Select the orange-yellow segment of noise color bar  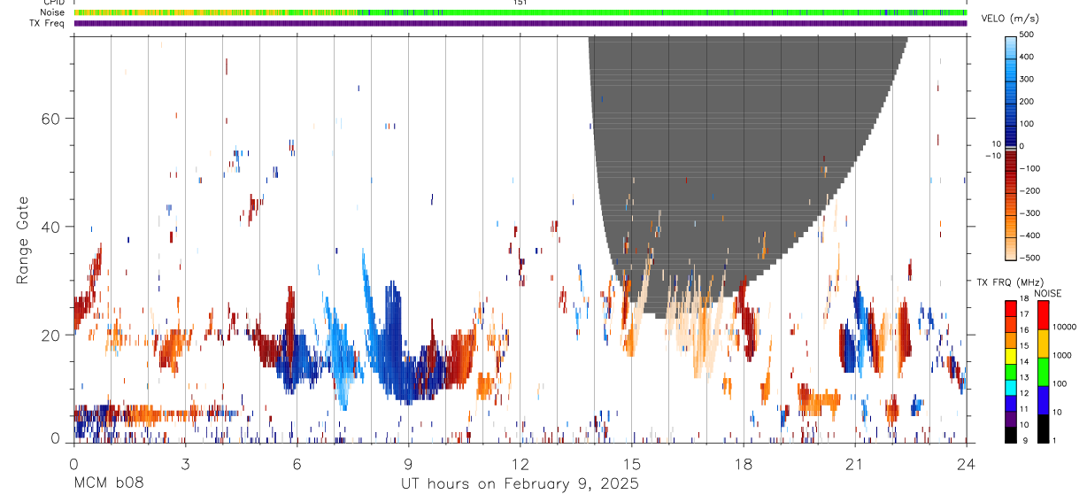point(1044,343)
